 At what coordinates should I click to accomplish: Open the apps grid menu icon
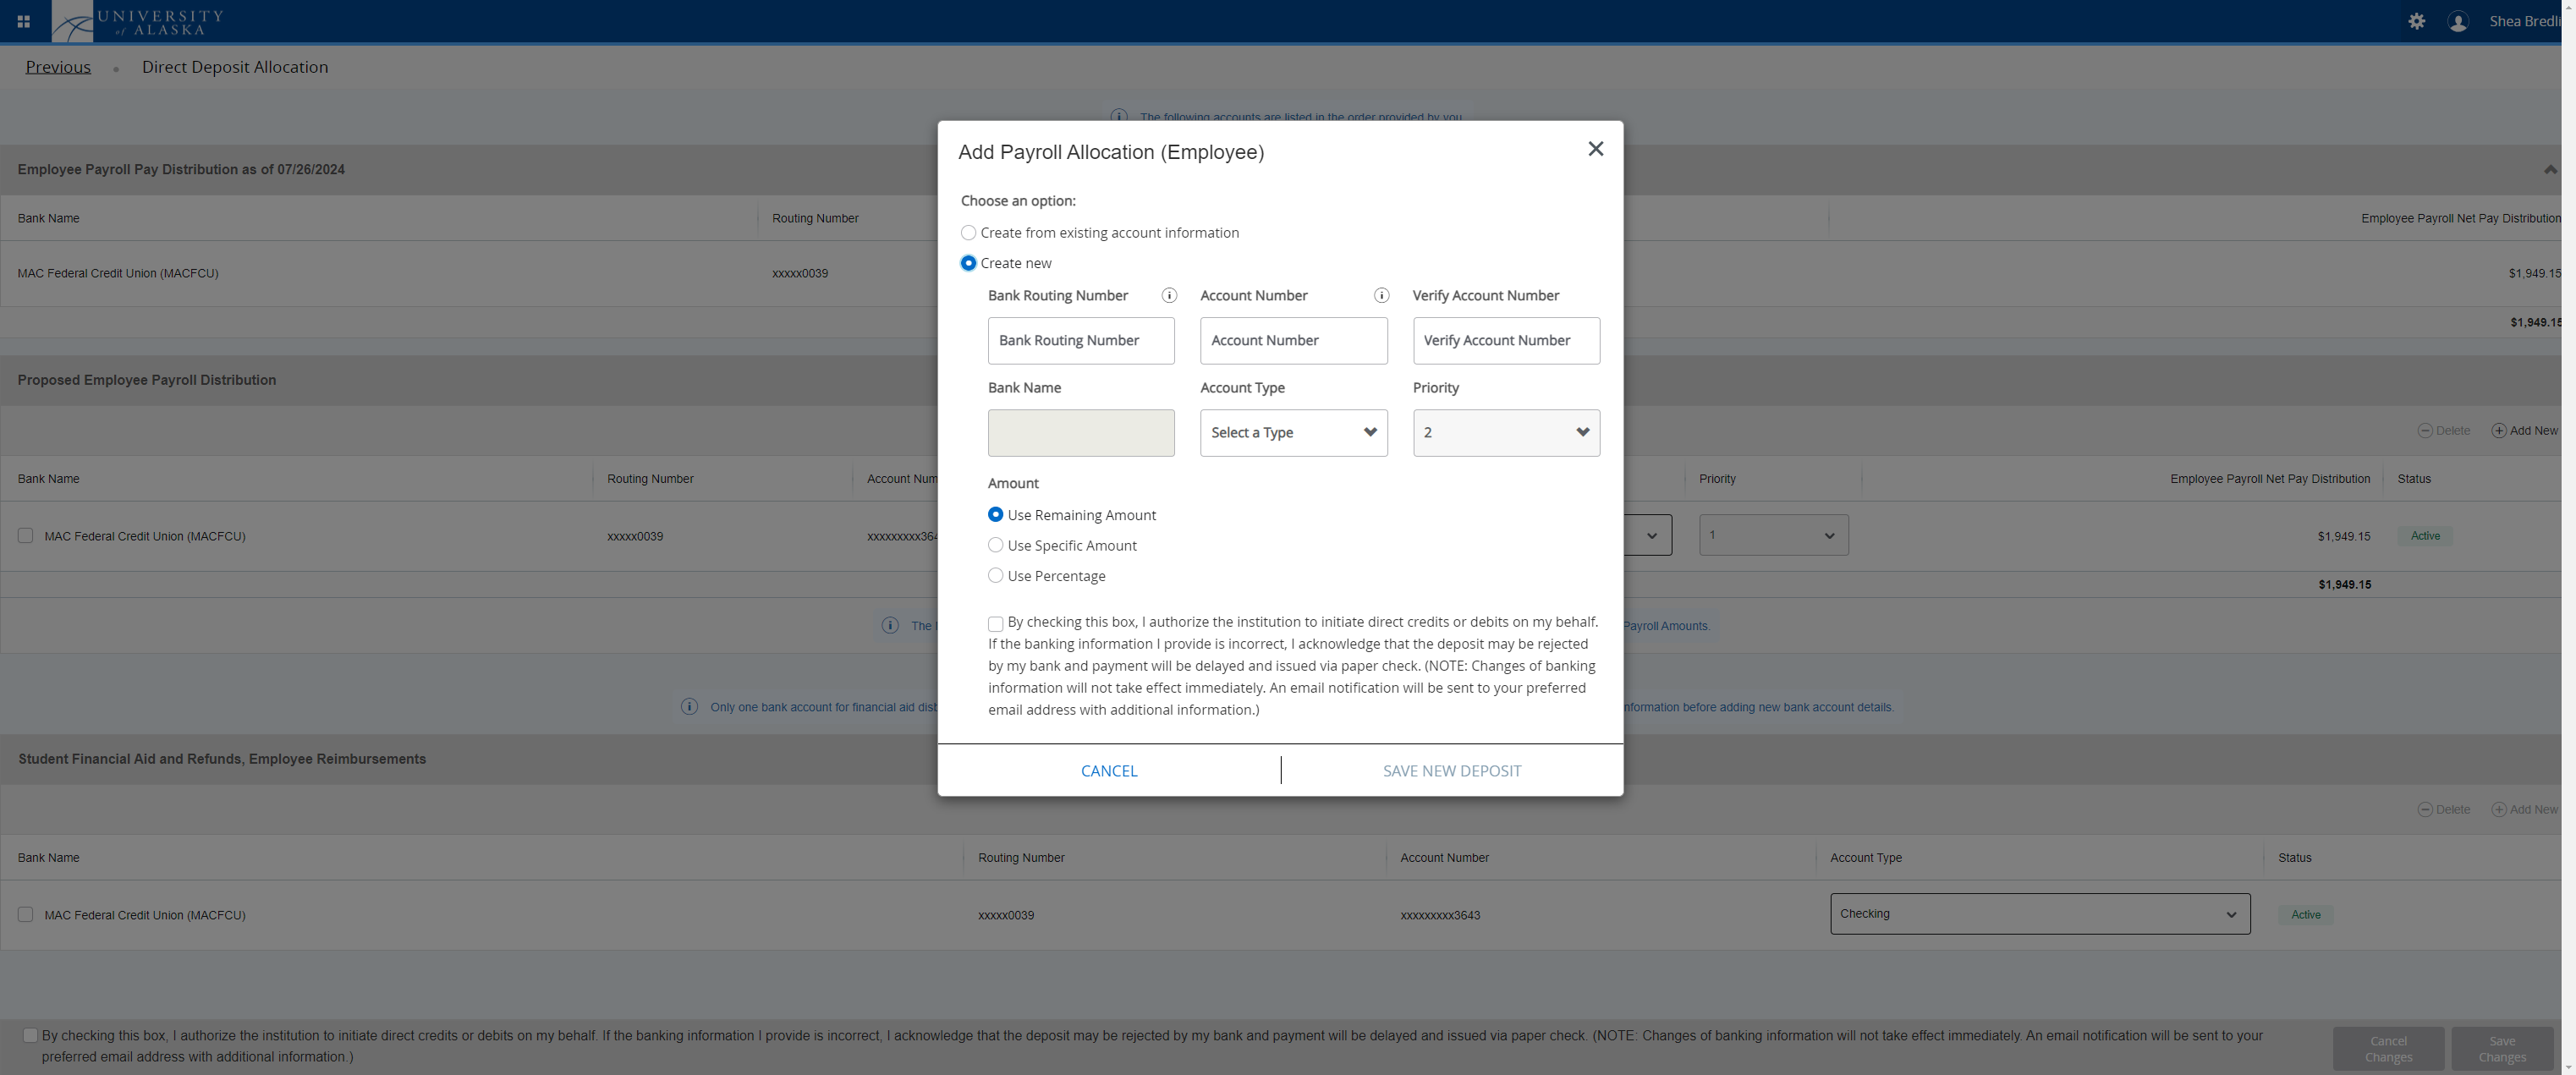tap(23, 21)
